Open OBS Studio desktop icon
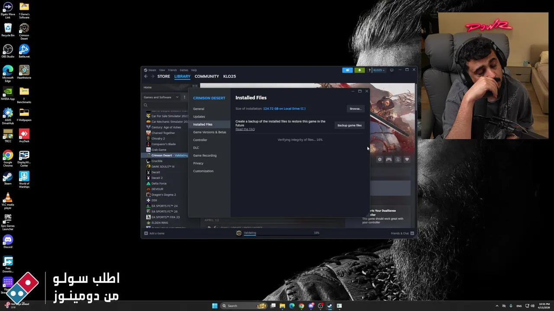The image size is (554, 311). tap(8, 51)
